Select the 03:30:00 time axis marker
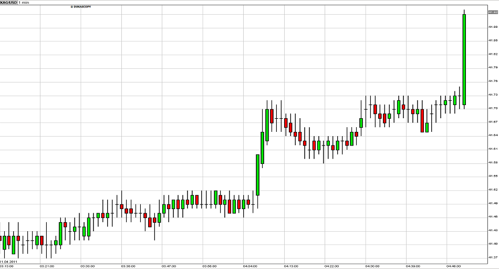The image size is (499, 269). coord(87,266)
